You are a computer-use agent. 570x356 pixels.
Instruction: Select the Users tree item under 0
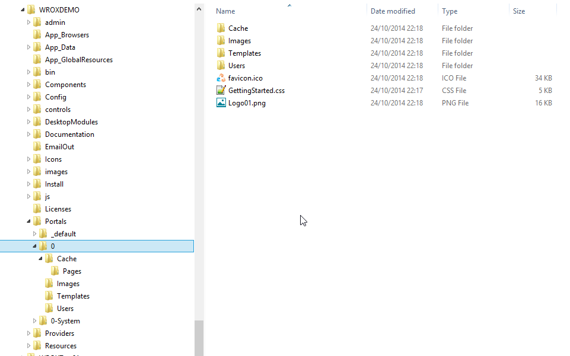tap(65, 309)
